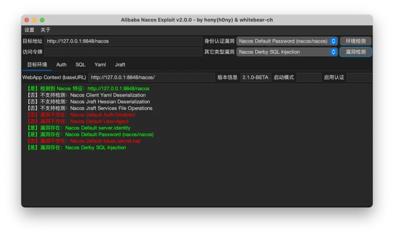Click the green line 检测到 Nacos 特征 with URL
This screenshot has width=394, height=236.
(88, 89)
